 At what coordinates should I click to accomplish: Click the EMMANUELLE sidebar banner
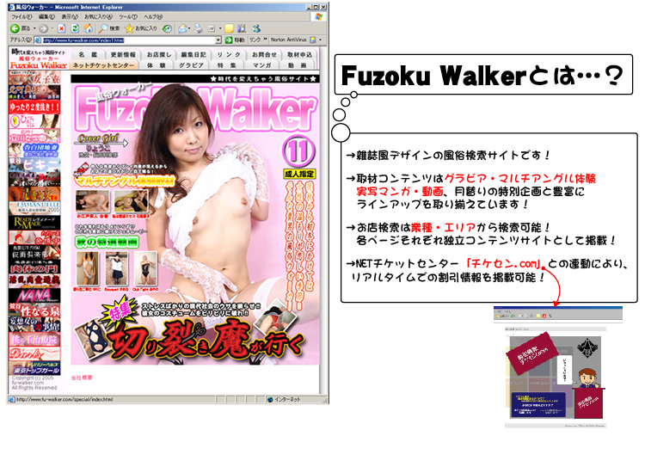click(x=34, y=208)
